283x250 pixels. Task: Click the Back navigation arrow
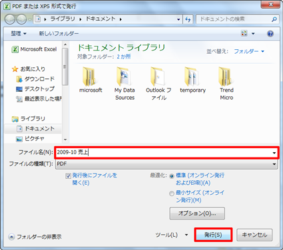point(10,19)
